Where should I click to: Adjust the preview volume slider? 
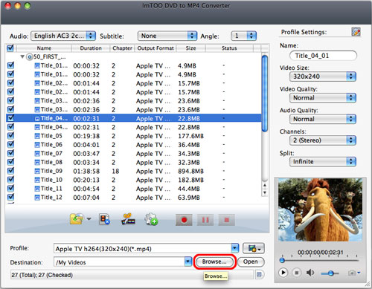330,273
